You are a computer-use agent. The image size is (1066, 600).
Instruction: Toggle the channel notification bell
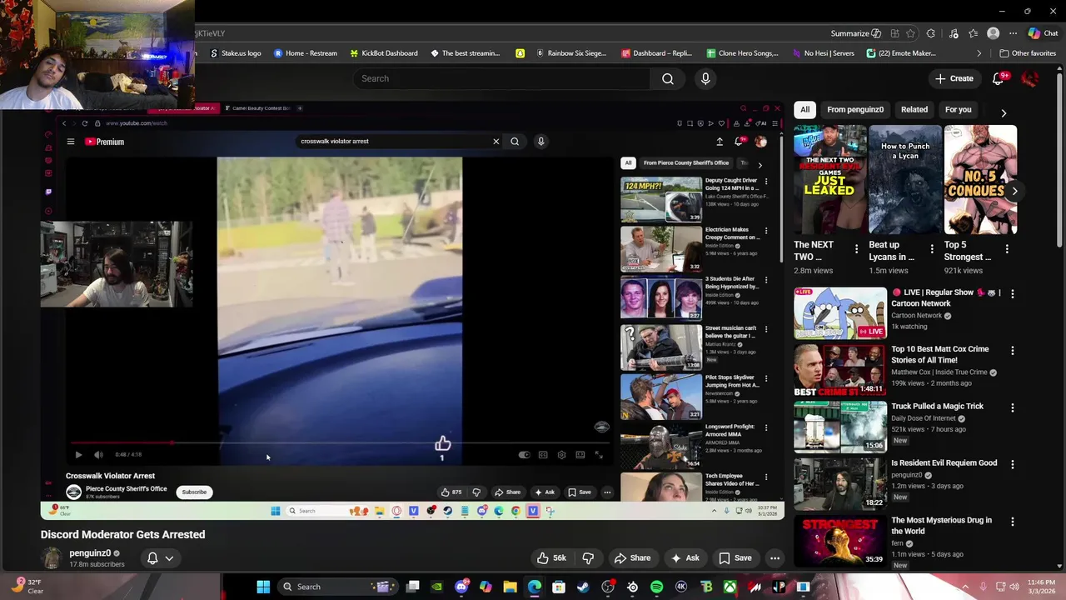(152, 558)
